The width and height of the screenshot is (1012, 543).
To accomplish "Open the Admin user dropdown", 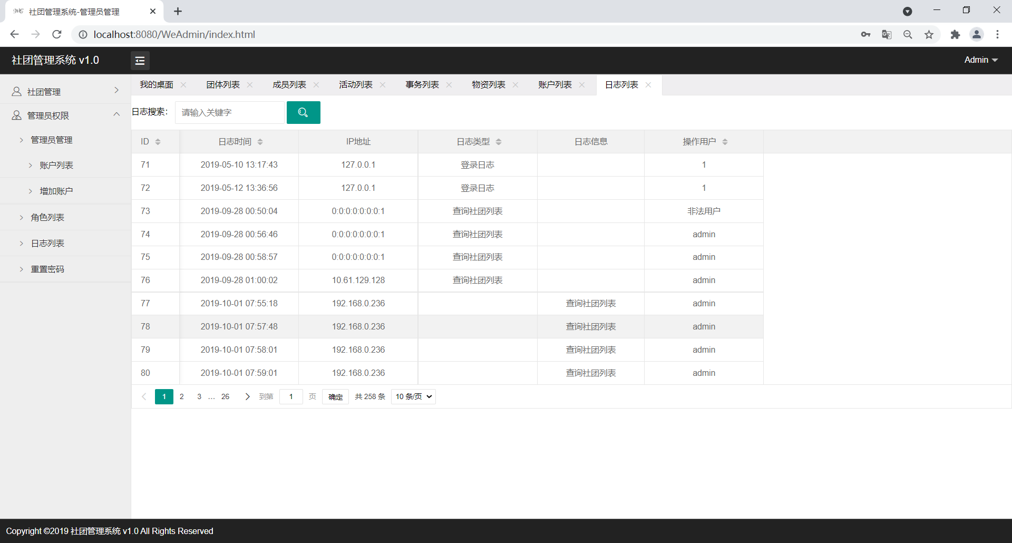I will 981,60.
